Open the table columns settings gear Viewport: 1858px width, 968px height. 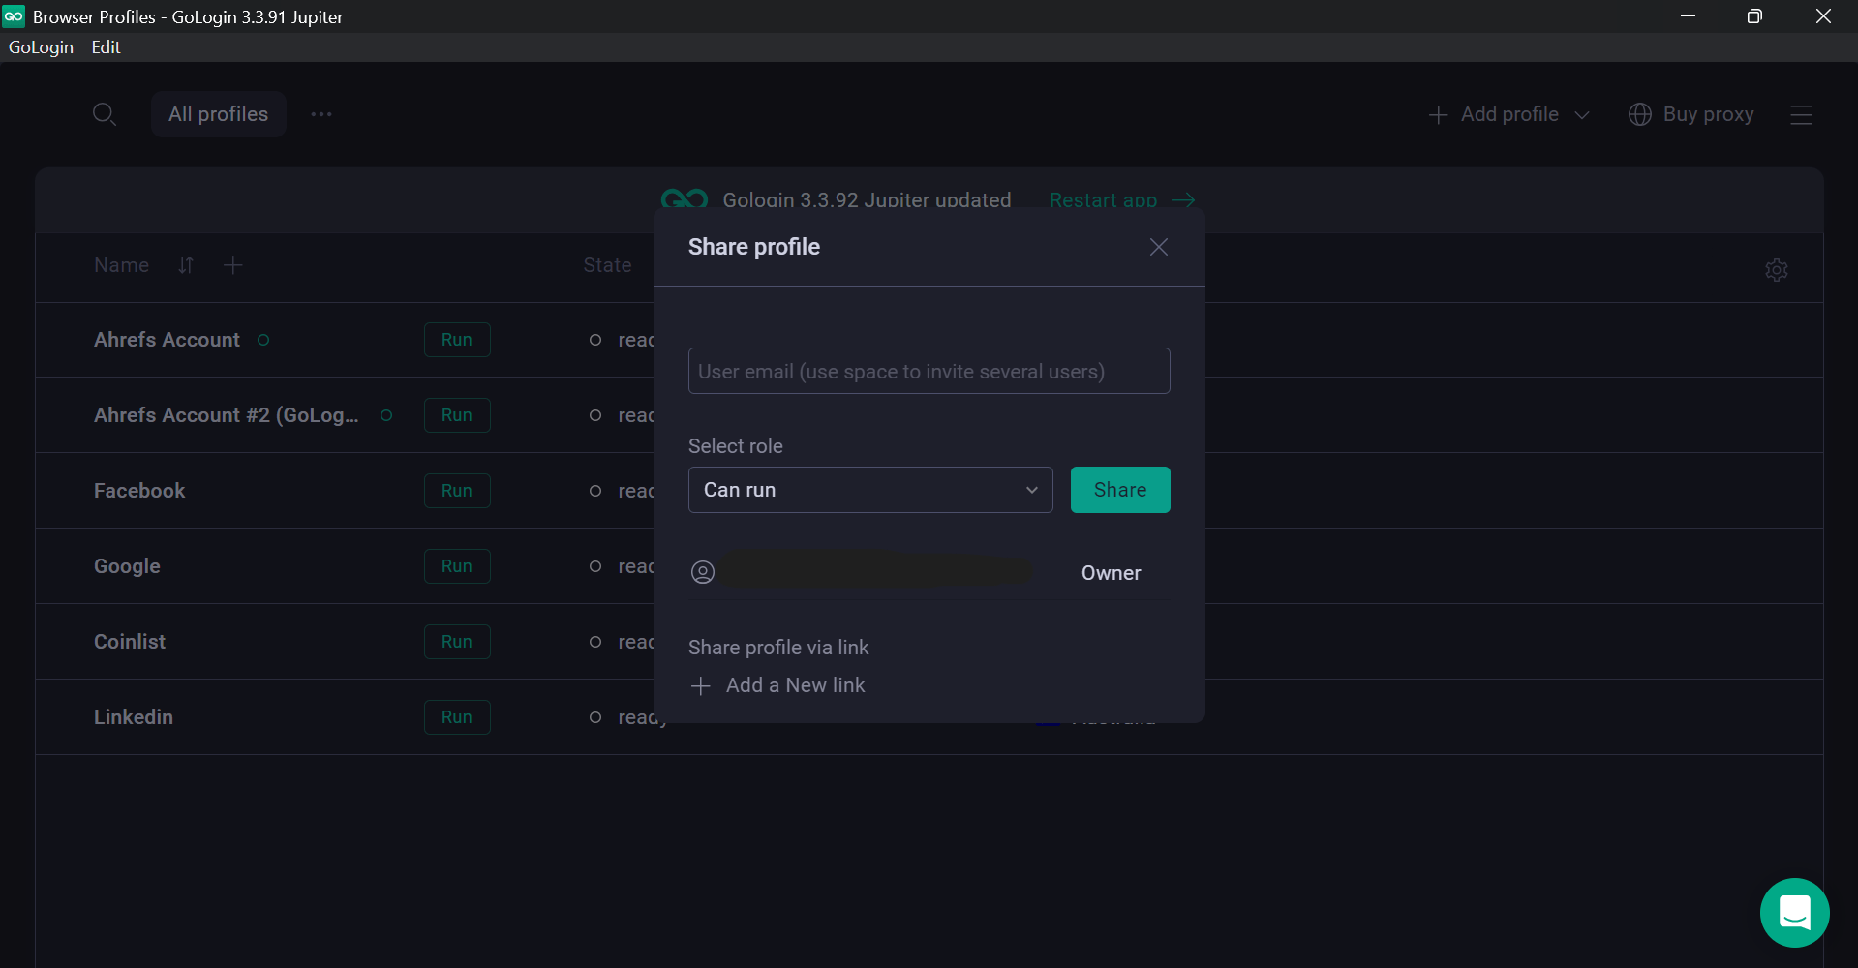point(1776,270)
